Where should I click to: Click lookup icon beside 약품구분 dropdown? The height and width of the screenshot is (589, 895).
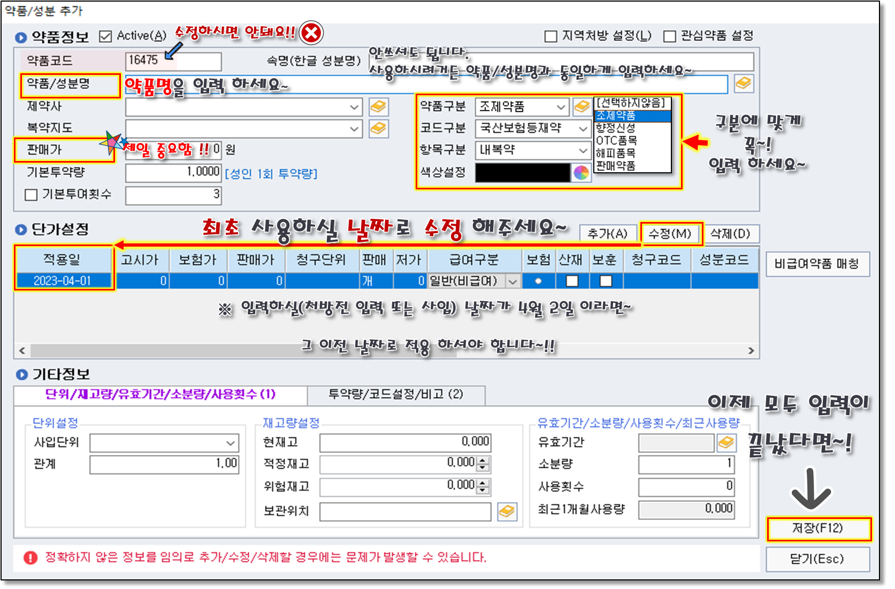pos(582,106)
